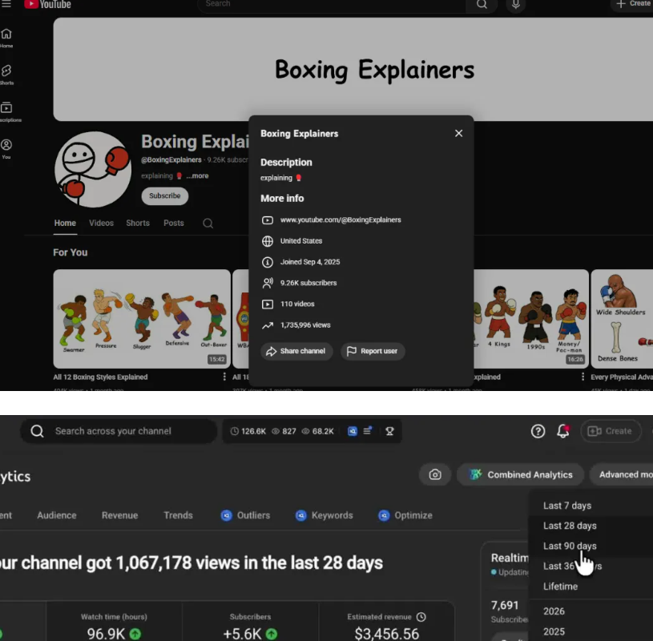Image resolution: width=653 pixels, height=641 pixels.
Task: Click the trophy achievements icon in the Studio header
Action: 389,431
